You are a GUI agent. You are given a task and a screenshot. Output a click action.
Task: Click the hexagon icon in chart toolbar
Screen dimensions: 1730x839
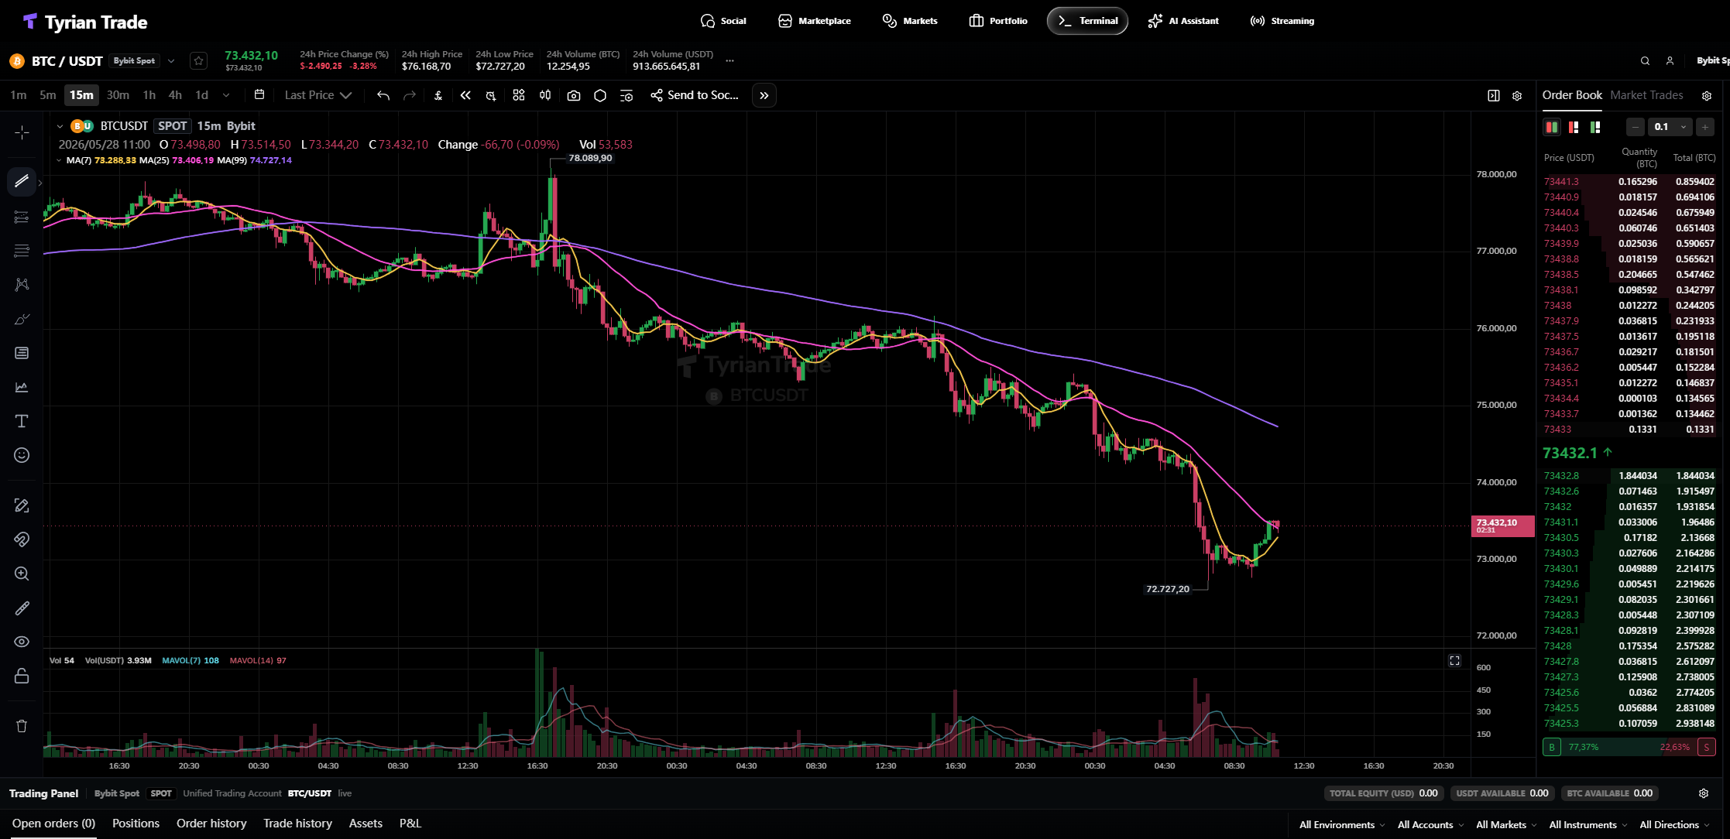(600, 95)
